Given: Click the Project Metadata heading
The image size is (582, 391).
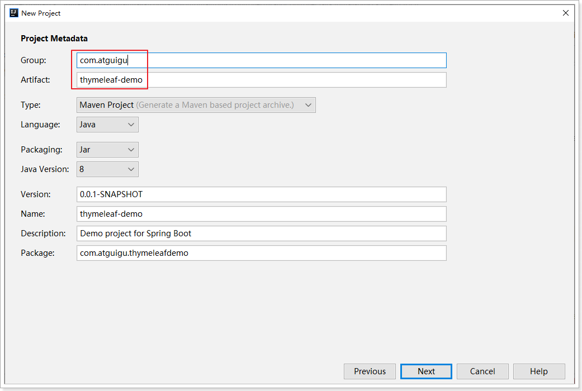Looking at the screenshot, I should click(54, 39).
